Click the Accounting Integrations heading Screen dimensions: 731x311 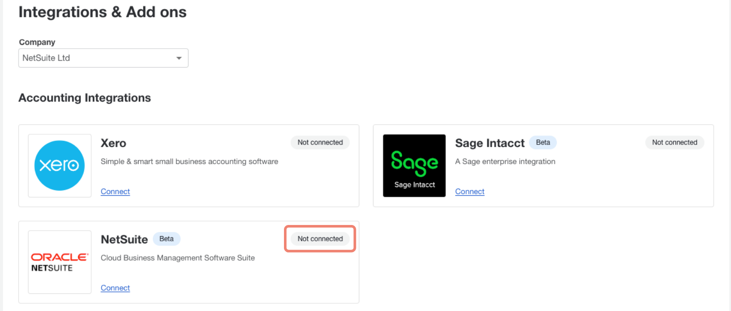point(85,98)
